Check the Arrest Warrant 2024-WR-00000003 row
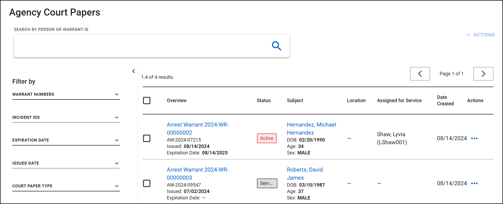Viewport: 503px width, 204px height. click(147, 183)
